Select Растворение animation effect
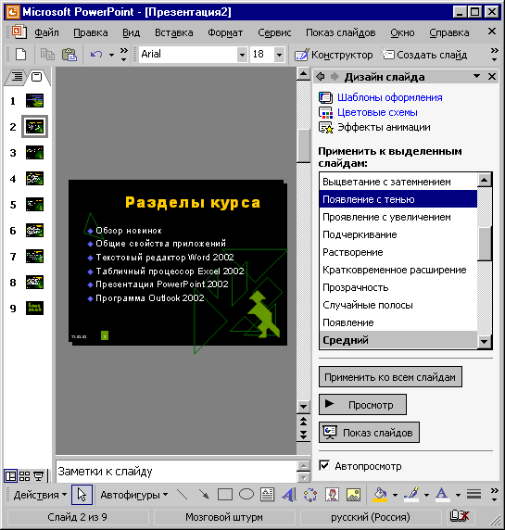 tap(398, 252)
